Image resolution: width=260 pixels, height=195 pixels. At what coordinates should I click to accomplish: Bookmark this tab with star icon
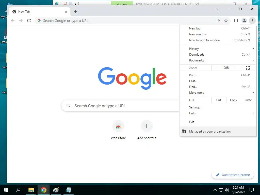[x=226, y=21]
